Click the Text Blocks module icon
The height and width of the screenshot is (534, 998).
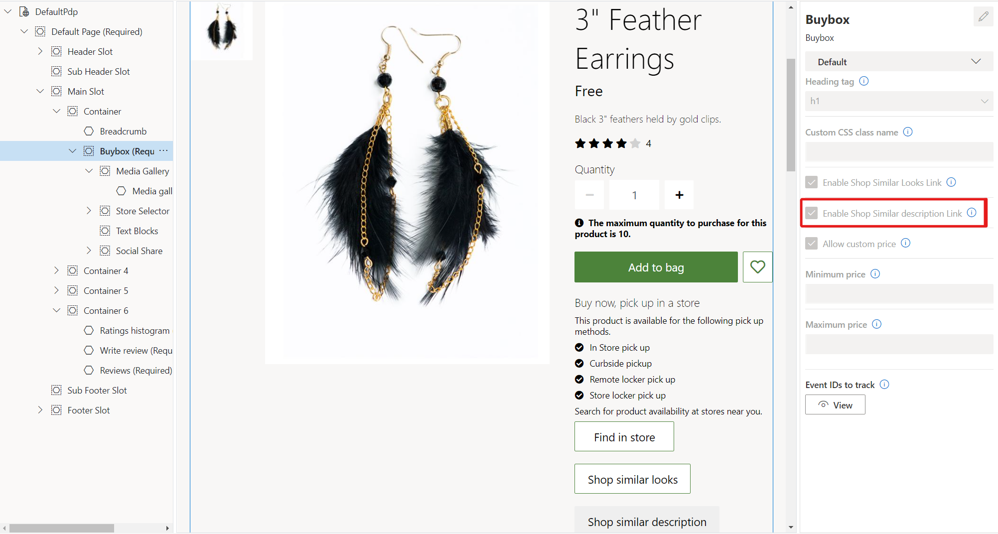click(x=105, y=231)
